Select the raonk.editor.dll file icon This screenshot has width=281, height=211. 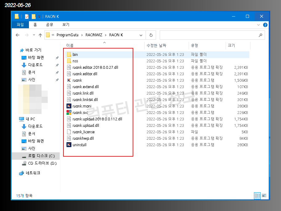click(69, 74)
